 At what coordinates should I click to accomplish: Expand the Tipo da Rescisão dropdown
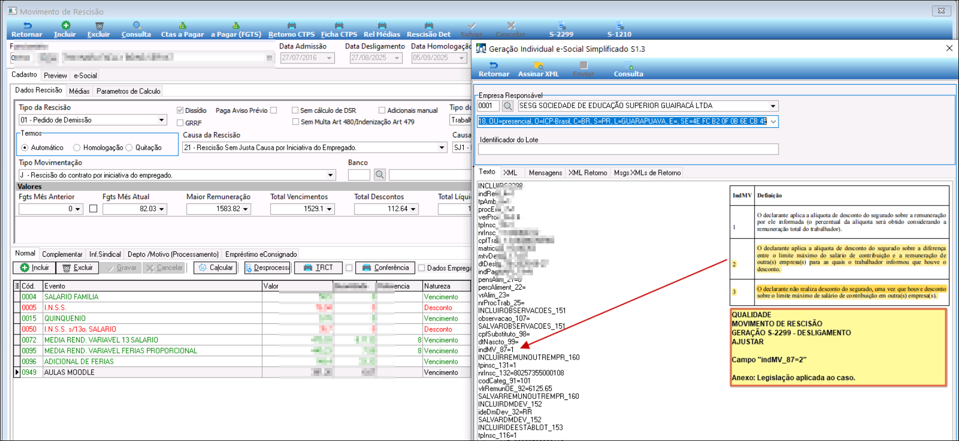point(161,120)
